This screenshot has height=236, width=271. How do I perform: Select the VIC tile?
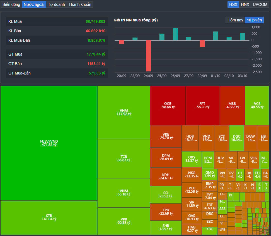pyautogui.click(x=232, y=160)
